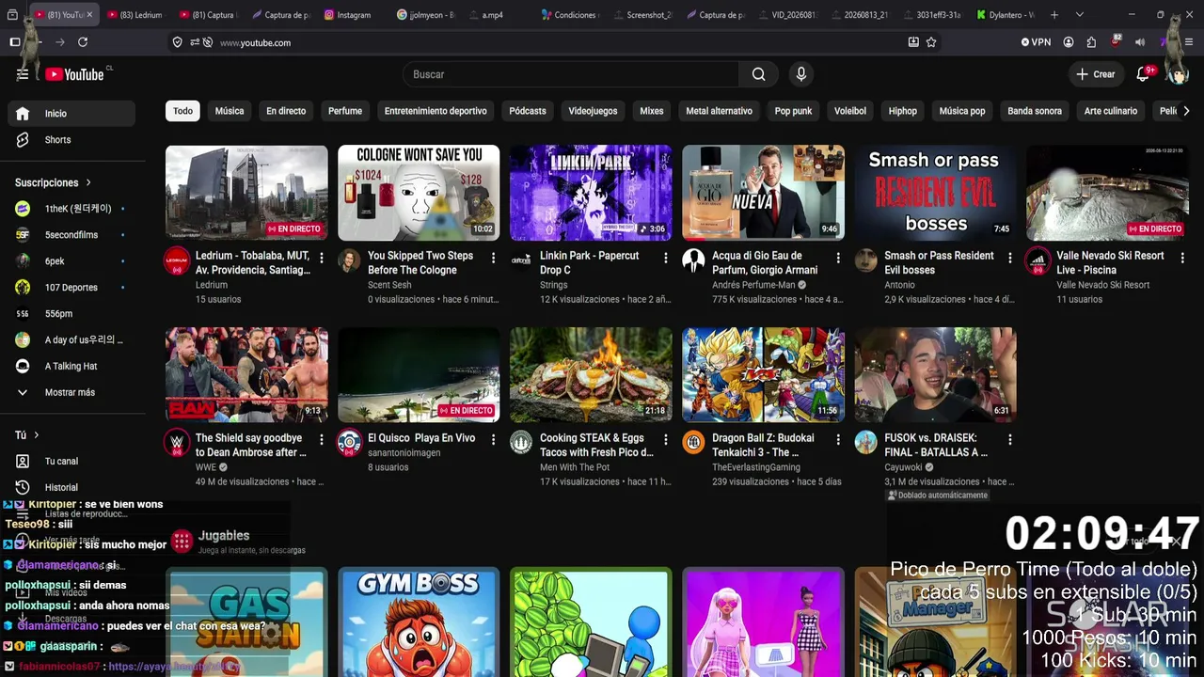Click the browser address bar URL
The image size is (1204, 677).
point(255,43)
